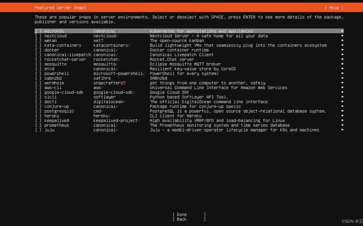Toggle the microk8s snap checkbox

coord(38,31)
